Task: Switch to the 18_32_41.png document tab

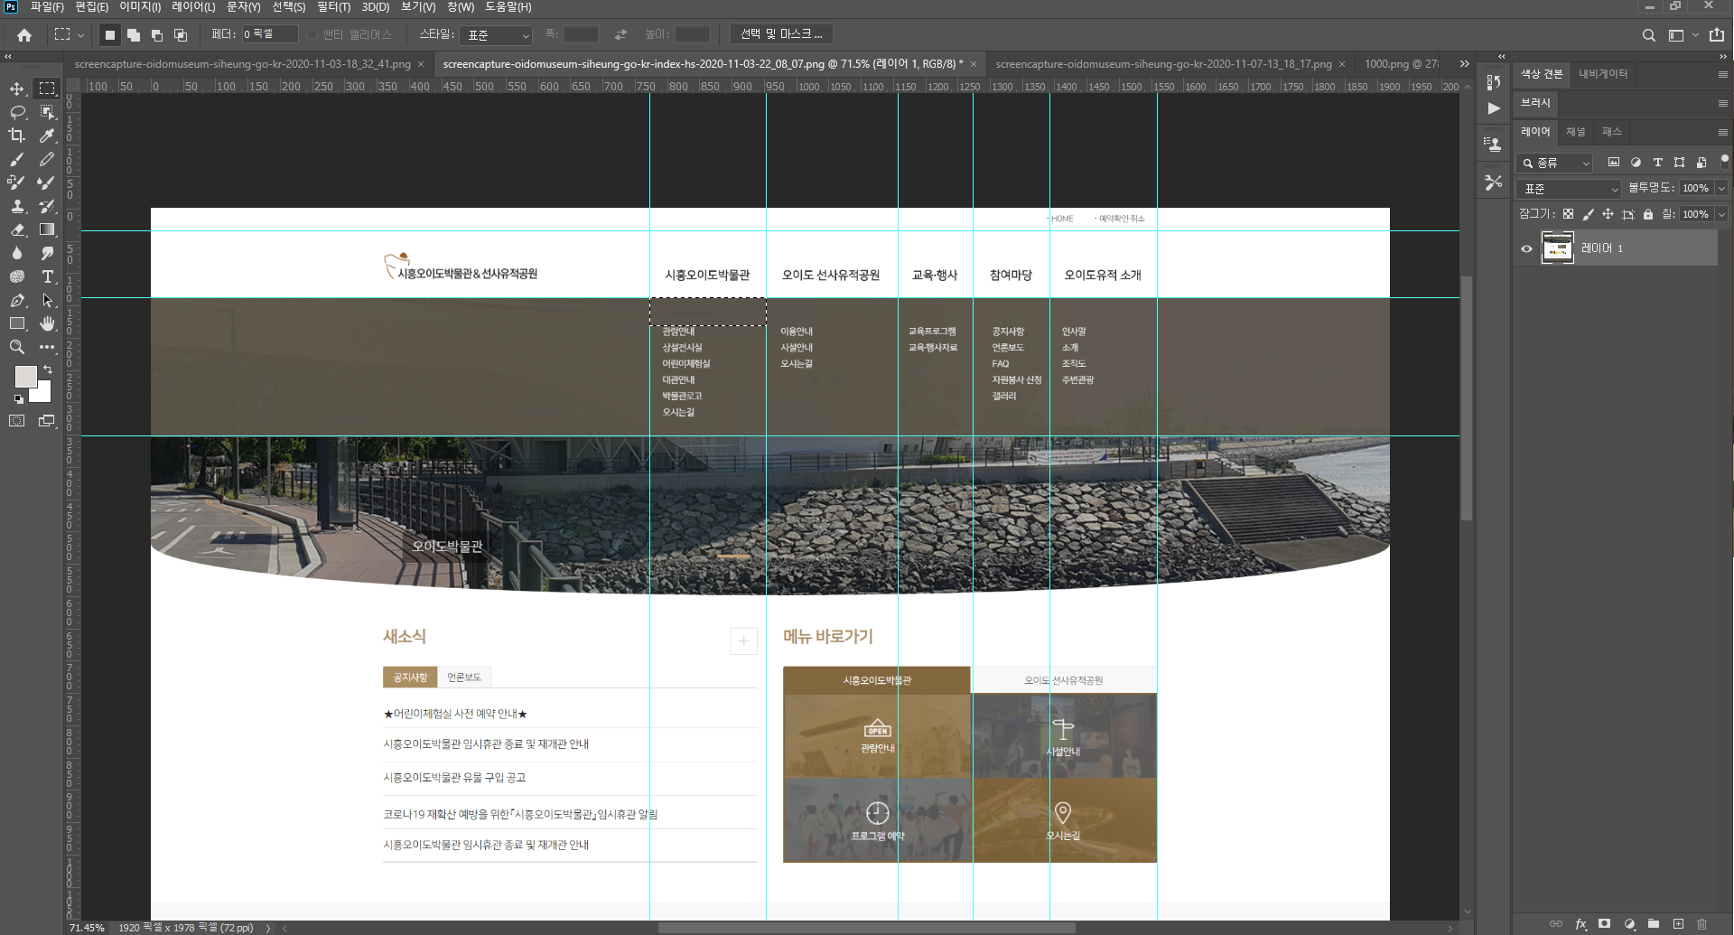Action: click(242, 64)
